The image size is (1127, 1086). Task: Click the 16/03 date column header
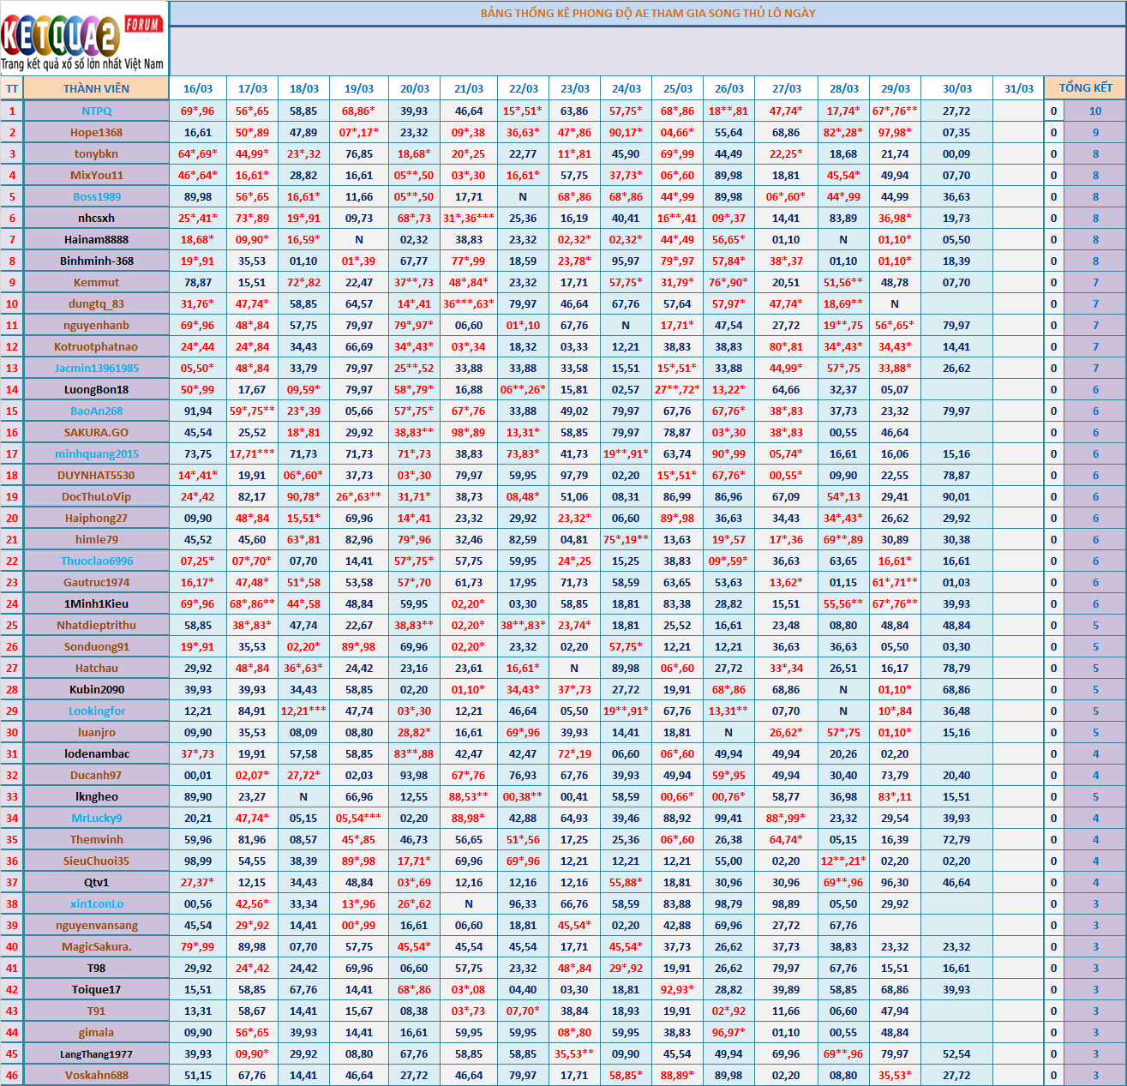click(x=198, y=88)
